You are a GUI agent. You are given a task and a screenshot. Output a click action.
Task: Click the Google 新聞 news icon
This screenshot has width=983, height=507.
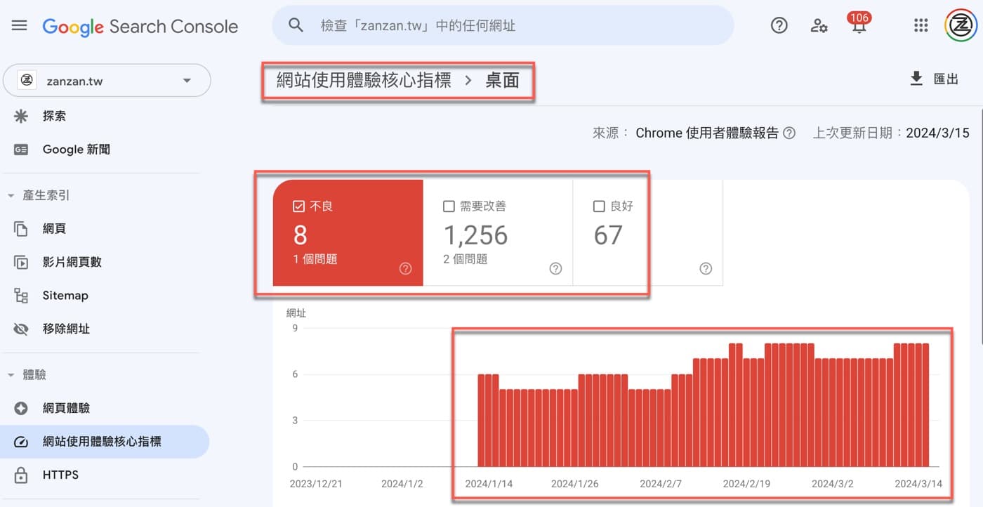click(21, 150)
